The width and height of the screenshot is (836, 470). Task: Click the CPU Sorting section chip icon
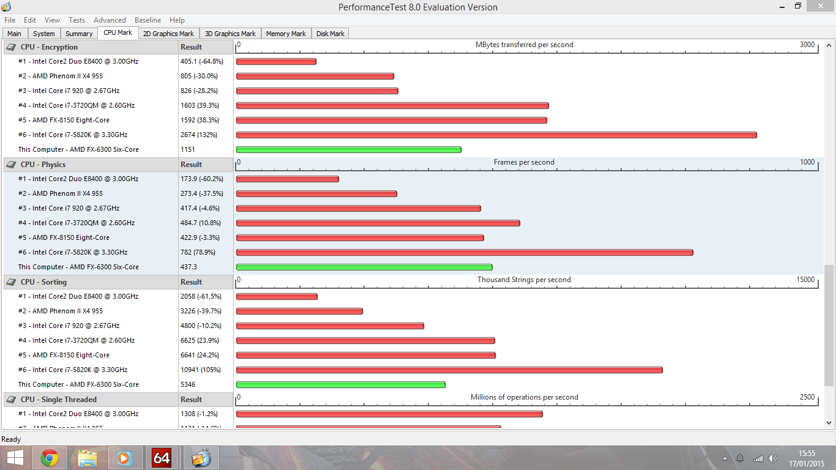pos(11,282)
